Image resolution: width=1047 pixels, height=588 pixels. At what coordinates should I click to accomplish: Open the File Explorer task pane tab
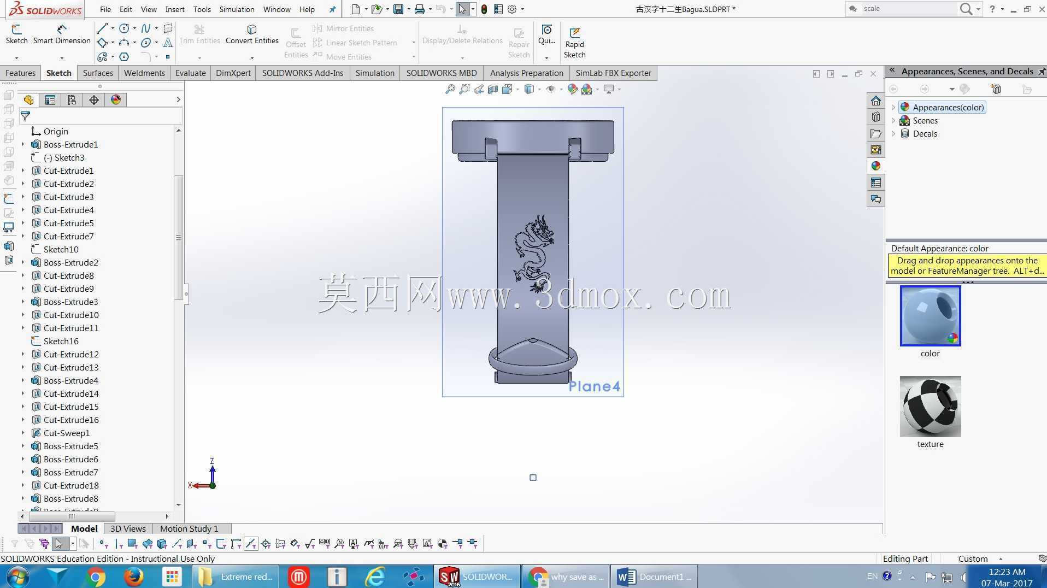point(876,133)
